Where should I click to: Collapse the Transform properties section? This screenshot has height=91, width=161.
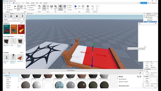tap(145, 69)
